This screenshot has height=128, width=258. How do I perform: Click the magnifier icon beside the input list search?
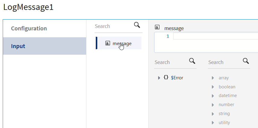point(137,25)
